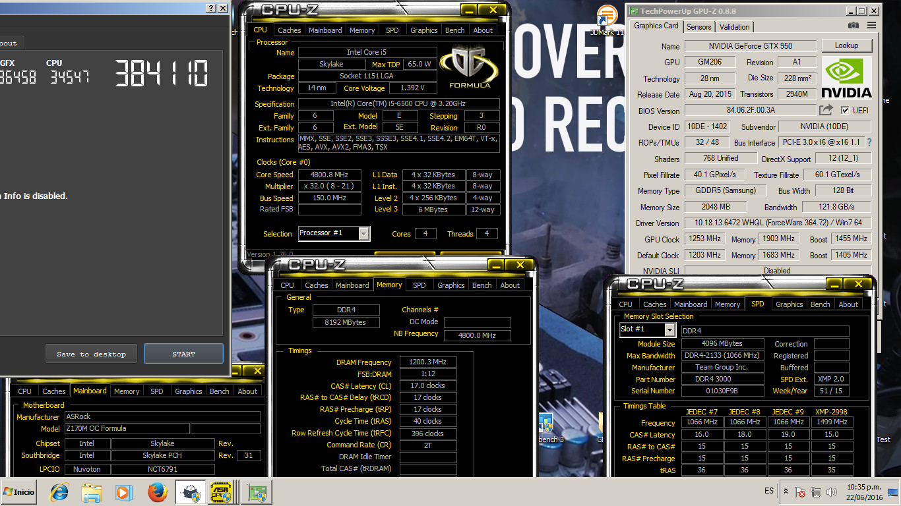Open Internet Explorer from the taskbar
Screen dimensions: 901x506
pos(59,492)
